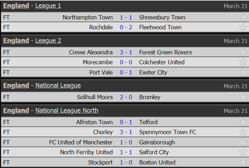Viewport: 249px width, 168px height.
Task: Open the 2 - 0 Solihull Moors score details
Action: pos(126,97)
